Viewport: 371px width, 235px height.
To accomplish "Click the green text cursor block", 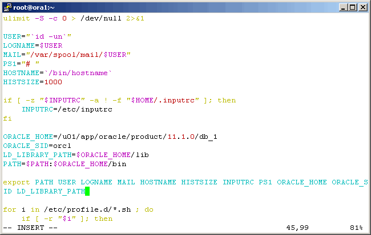I will click(x=87, y=191).
